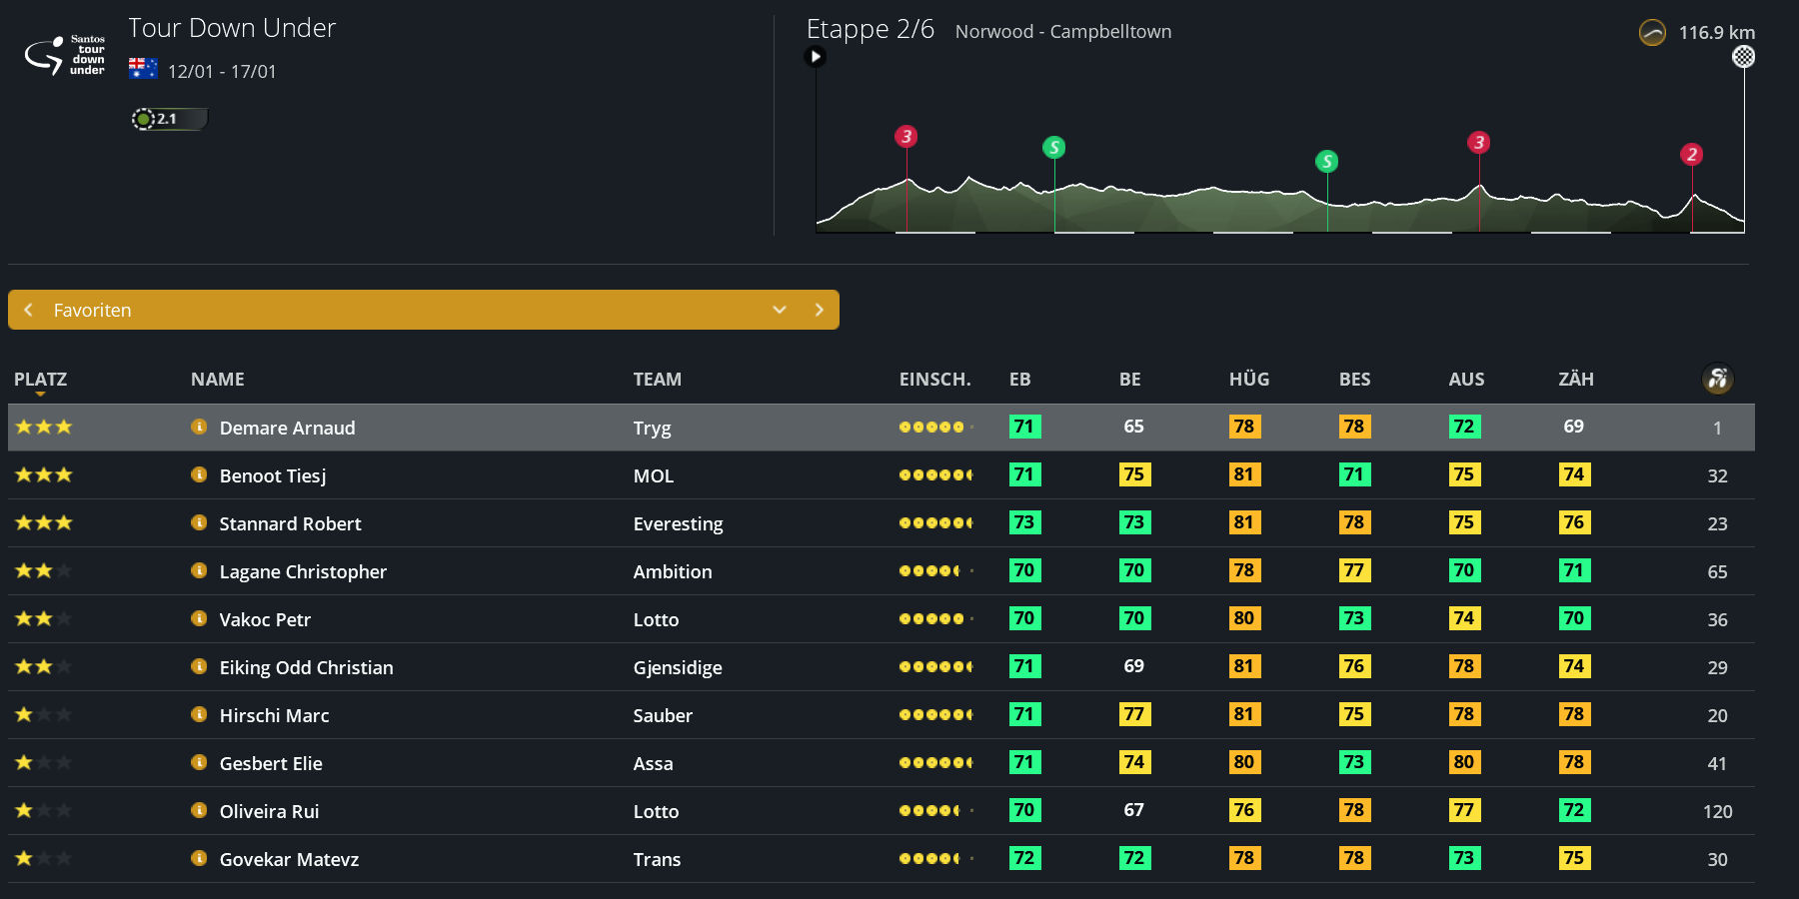This screenshot has height=899, width=1799.
Task: Click the category 2 climb marker
Action: click(1691, 154)
